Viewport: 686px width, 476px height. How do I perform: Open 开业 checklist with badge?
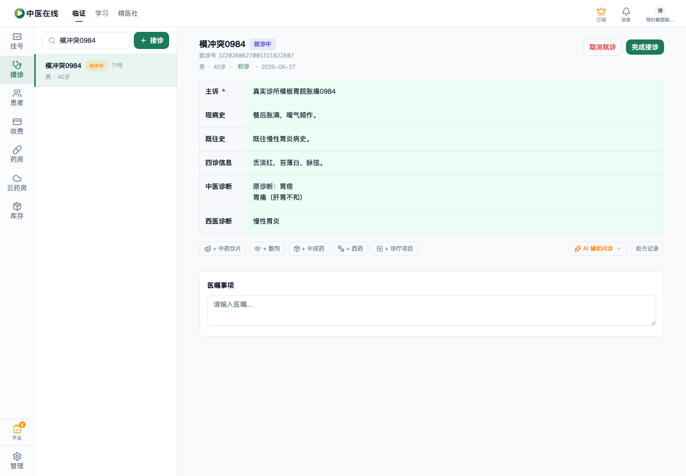(x=17, y=432)
